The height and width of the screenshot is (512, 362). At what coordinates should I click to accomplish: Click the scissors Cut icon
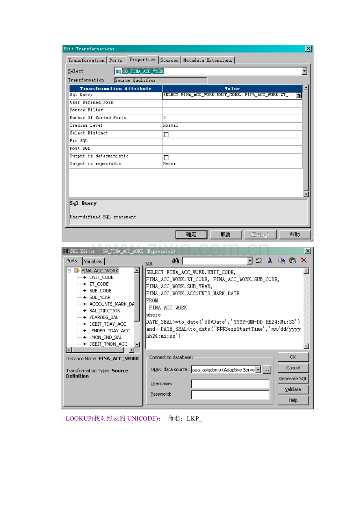270,260
